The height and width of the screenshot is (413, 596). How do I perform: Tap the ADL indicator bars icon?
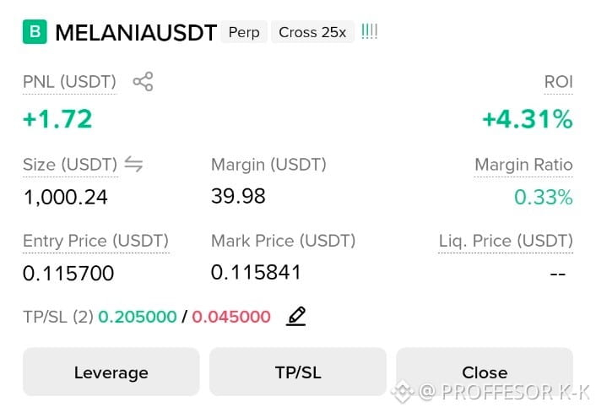click(369, 31)
